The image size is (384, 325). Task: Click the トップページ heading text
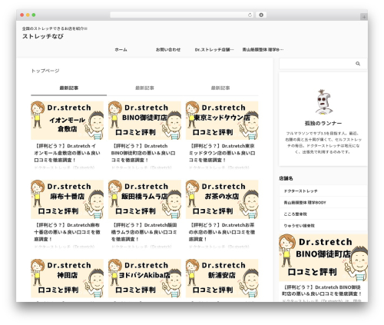pos(45,71)
